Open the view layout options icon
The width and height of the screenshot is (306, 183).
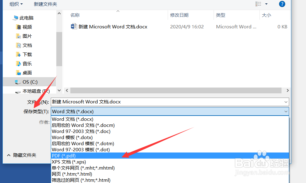[x=258, y=4]
